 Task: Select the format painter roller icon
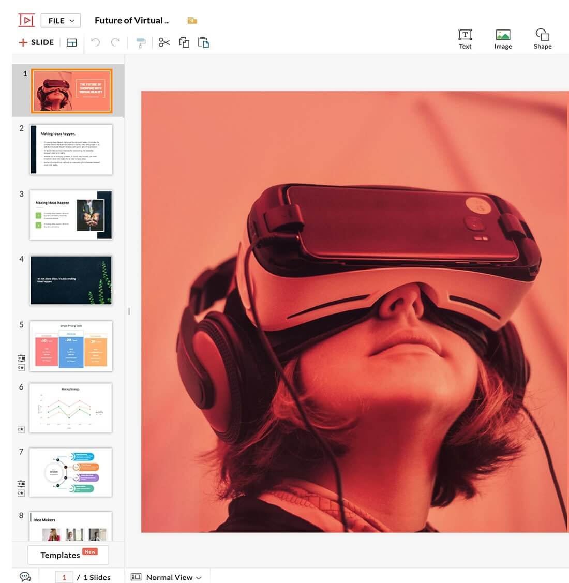pyautogui.click(x=141, y=42)
